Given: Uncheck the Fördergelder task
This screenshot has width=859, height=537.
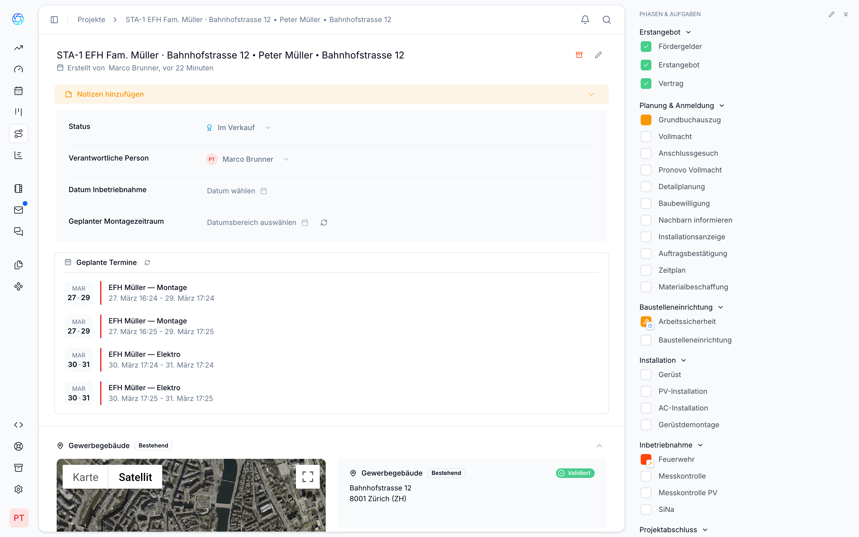Looking at the screenshot, I should tap(646, 47).
